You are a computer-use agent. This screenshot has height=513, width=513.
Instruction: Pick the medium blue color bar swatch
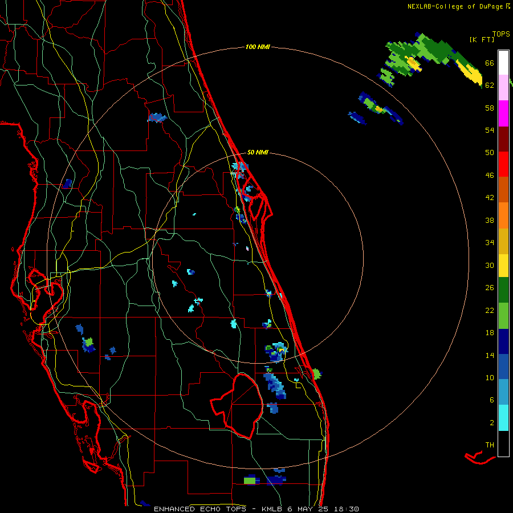[x=503, y=367]
